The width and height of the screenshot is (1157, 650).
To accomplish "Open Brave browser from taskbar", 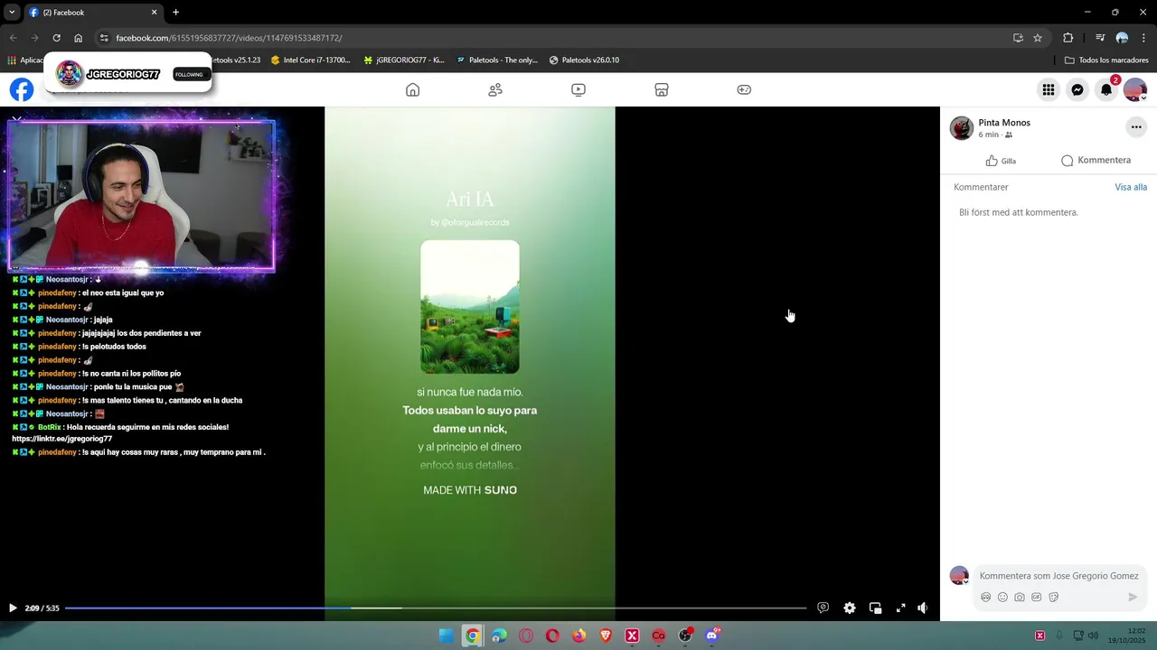I will (x=606, y=636).
